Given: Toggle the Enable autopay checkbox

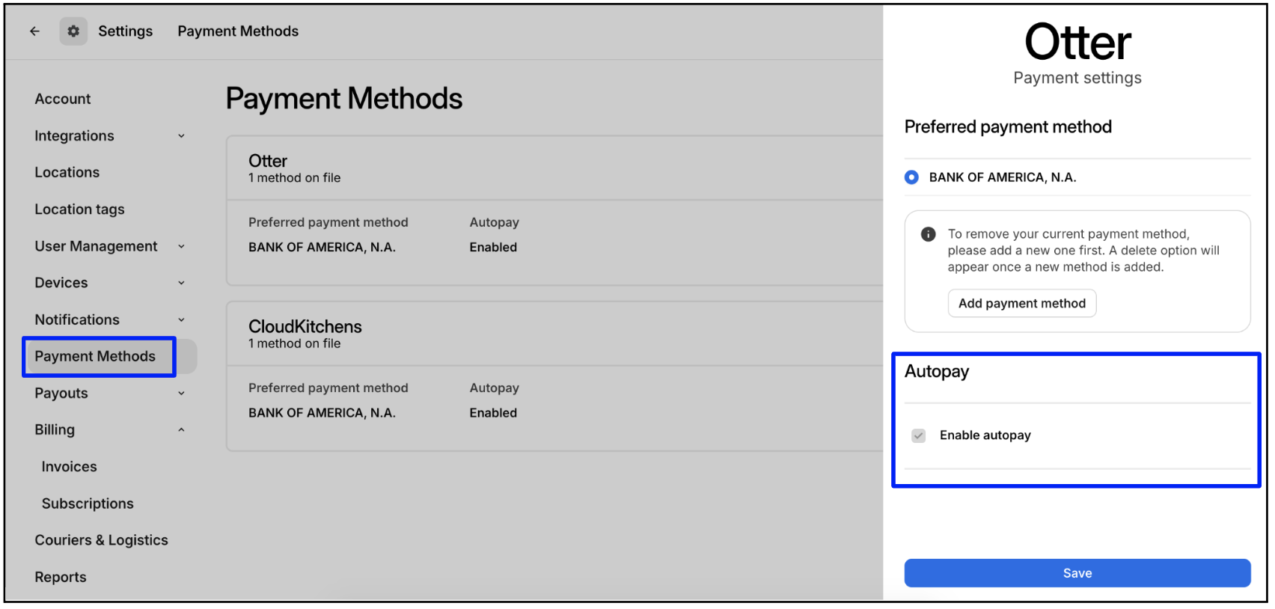Looking at the screenshot, I should [x=918, y=435].
